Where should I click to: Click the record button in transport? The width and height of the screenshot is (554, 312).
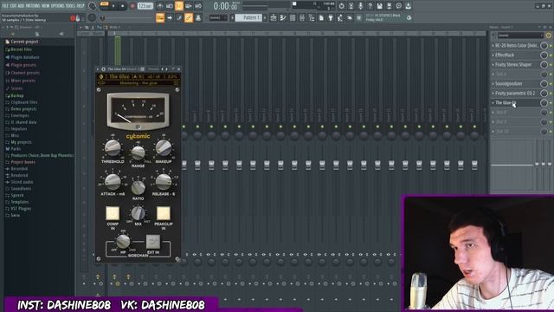pyautogui.click(x=132, y=6)
